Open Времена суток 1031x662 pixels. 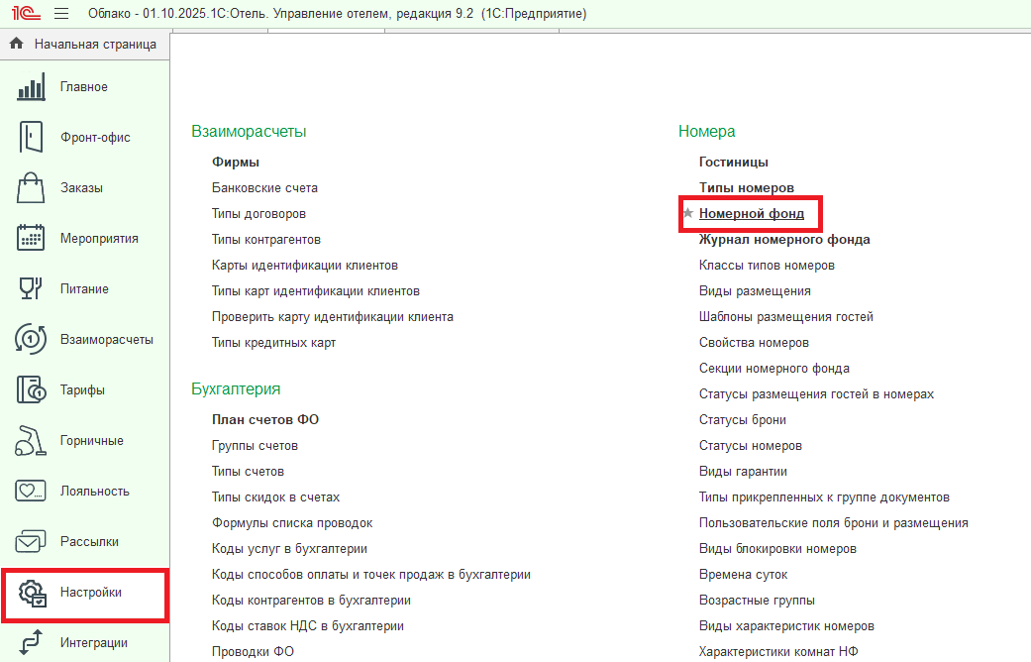[x=743, y=575]
